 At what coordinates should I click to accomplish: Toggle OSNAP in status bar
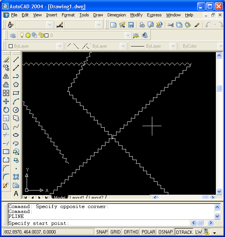coord(165,232)
